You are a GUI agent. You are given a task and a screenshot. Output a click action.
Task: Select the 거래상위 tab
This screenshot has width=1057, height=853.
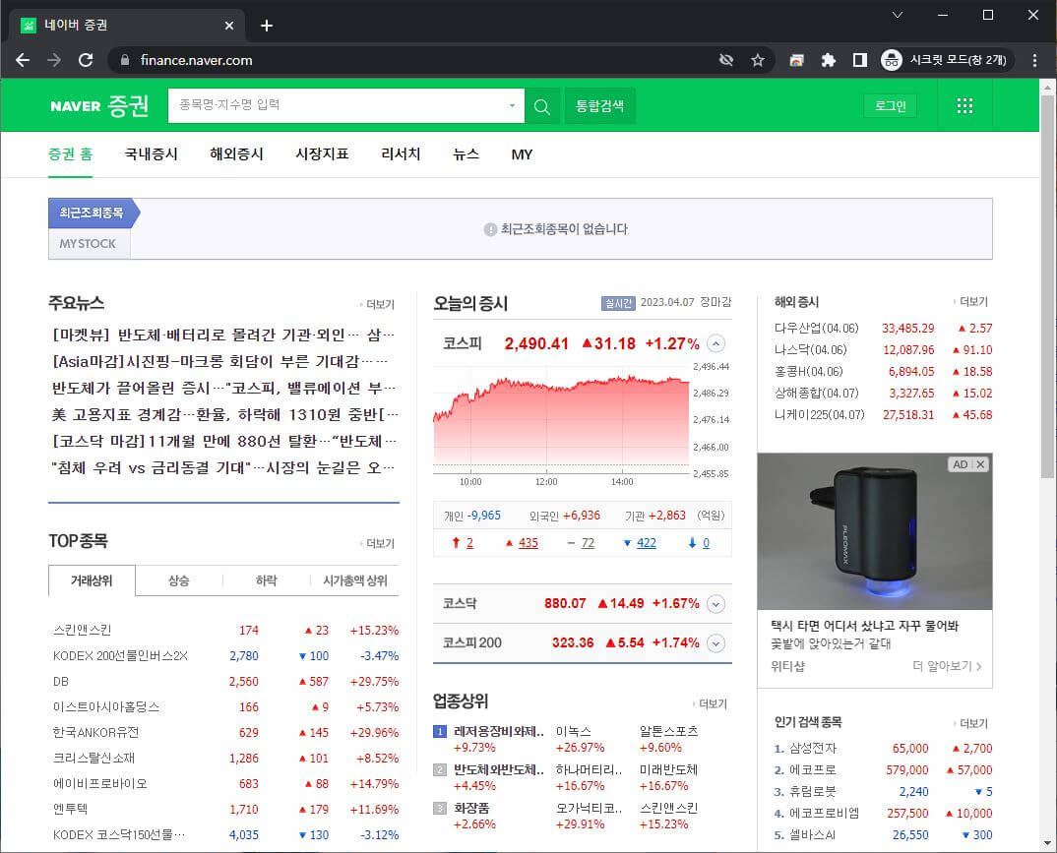click(92, 580)
